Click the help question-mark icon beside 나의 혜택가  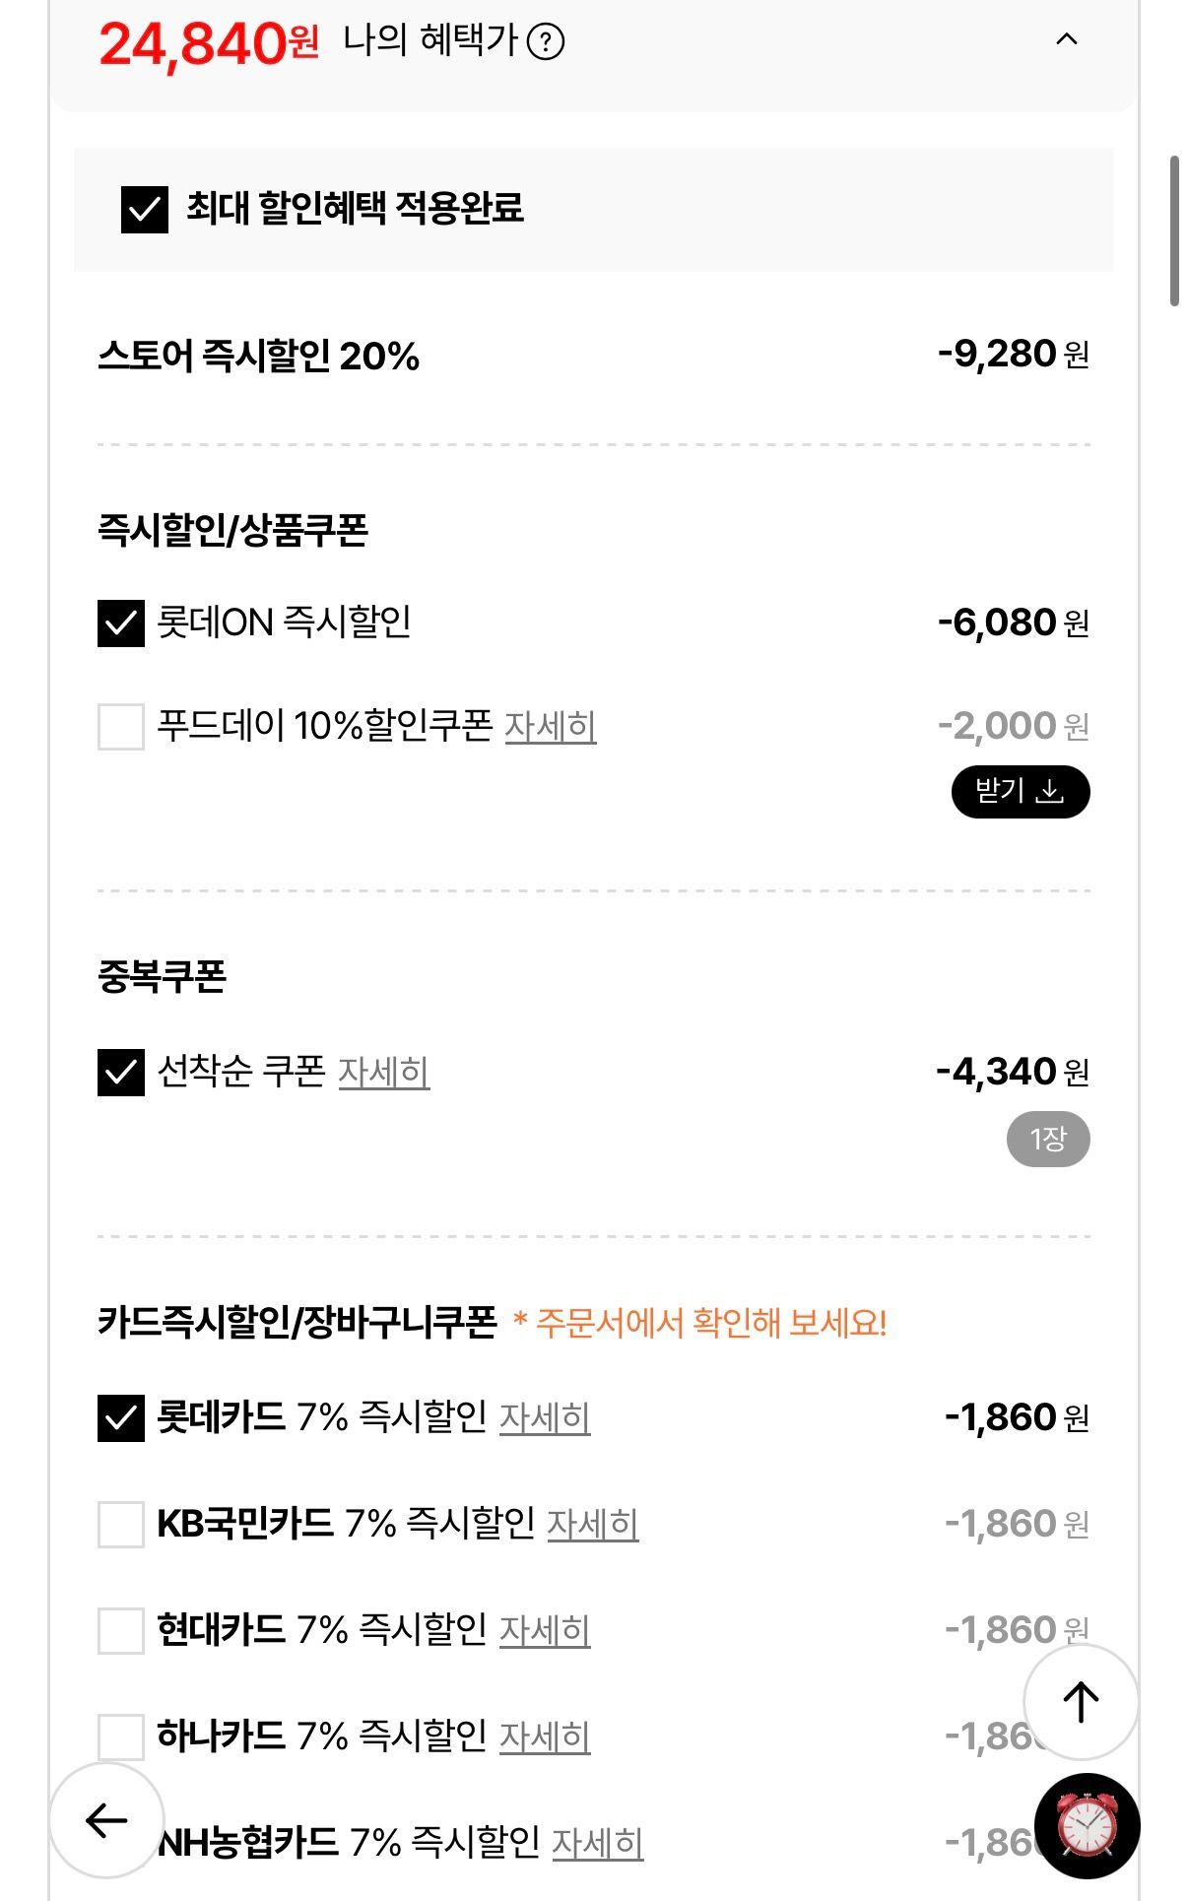[546, 41]
